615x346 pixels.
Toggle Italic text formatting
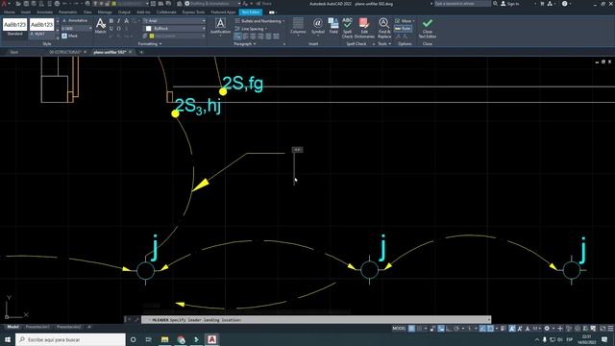pyautogui.click(x=119, y=21)
